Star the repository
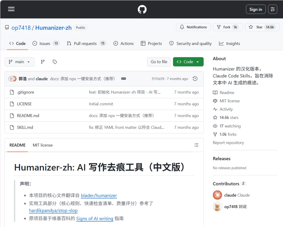Screen dimensions: 283x227 coord(262,27)
